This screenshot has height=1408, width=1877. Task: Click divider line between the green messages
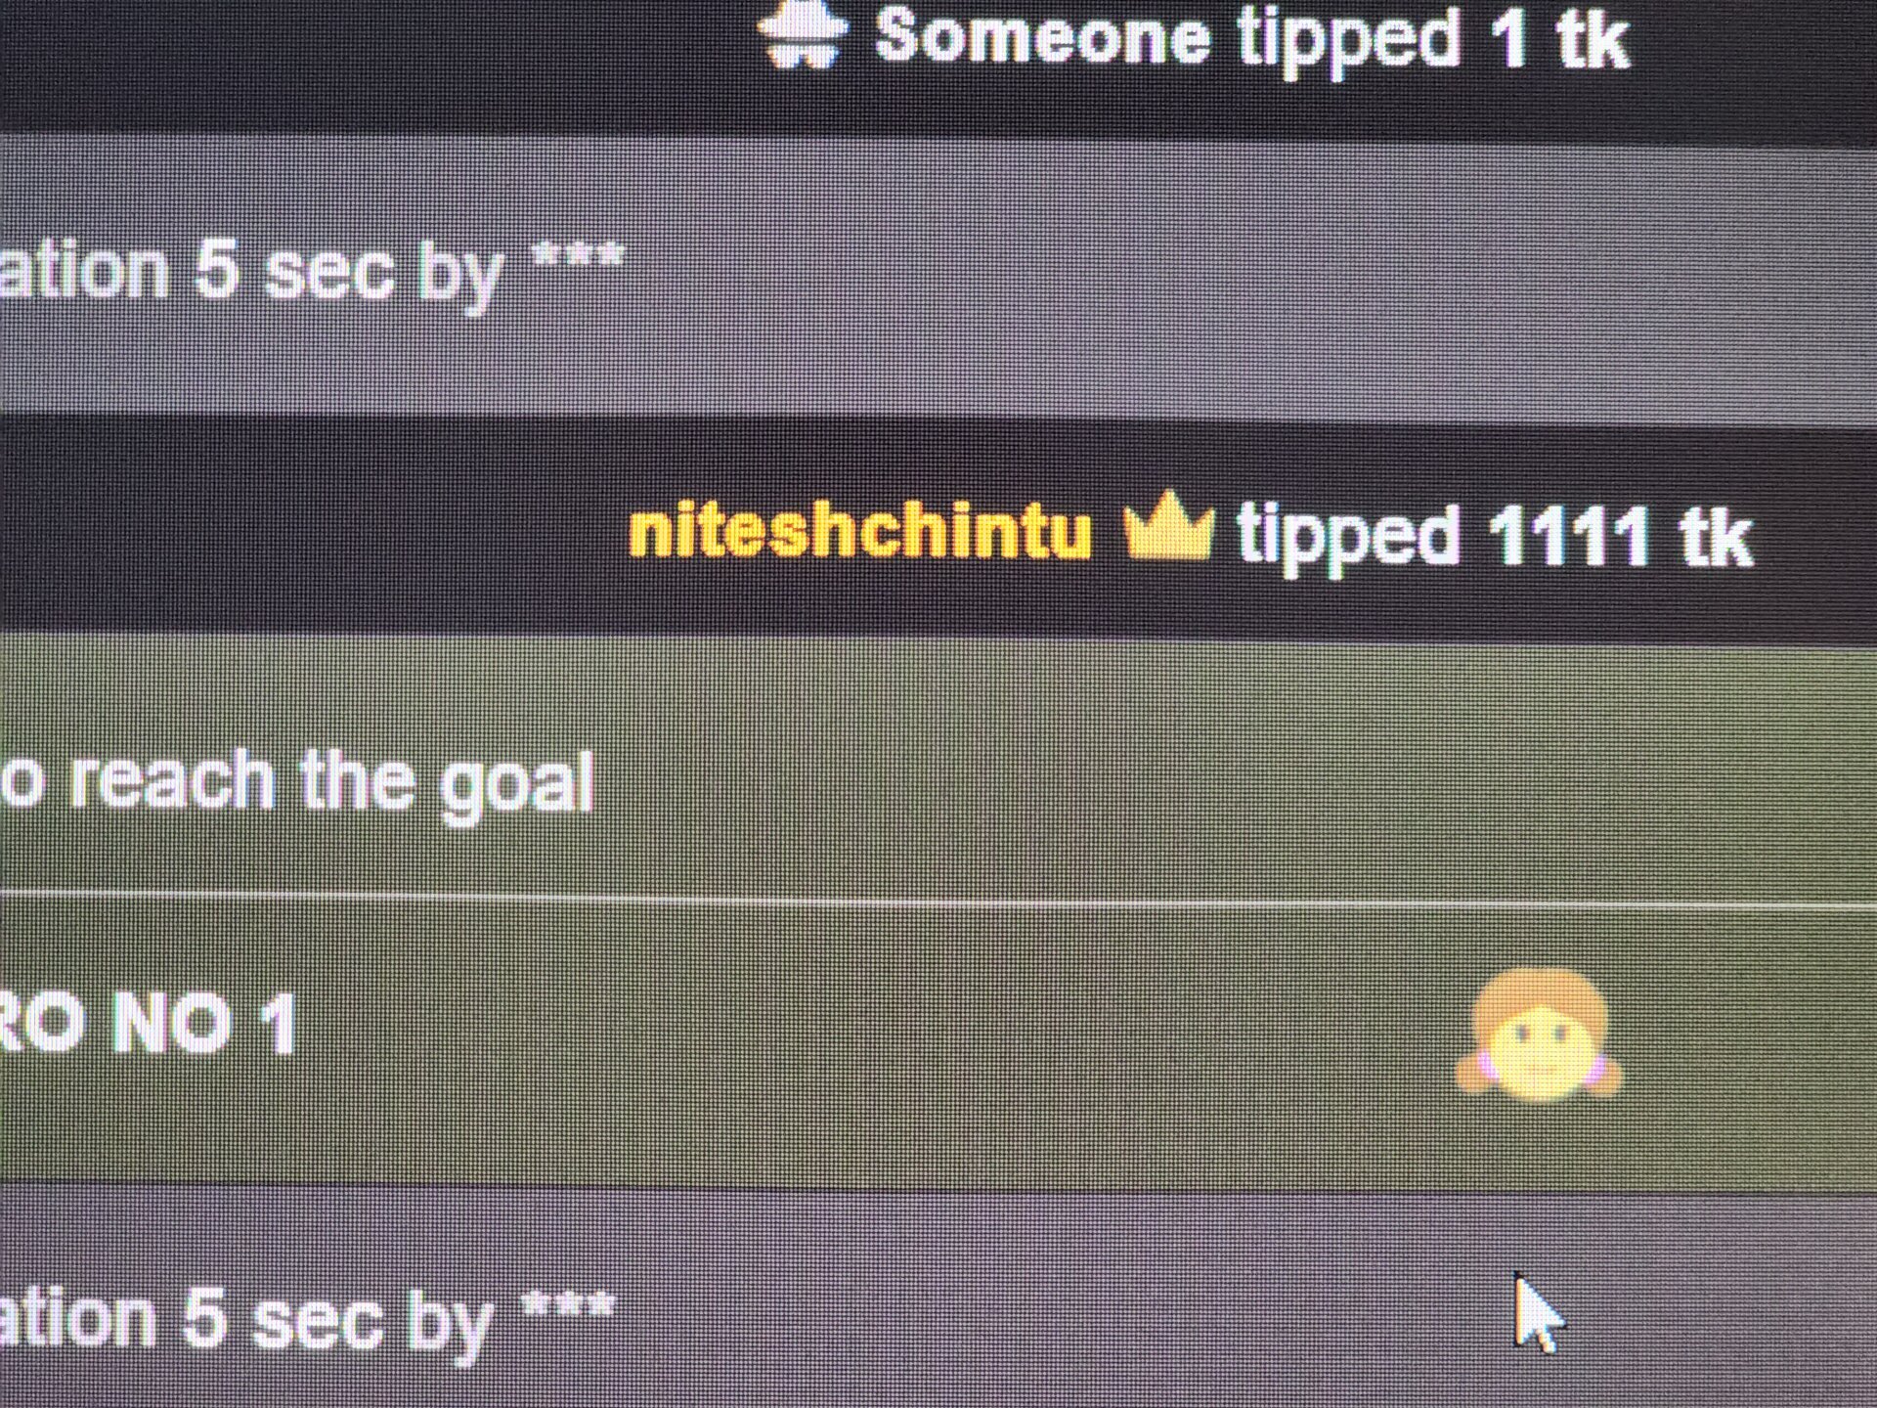coord(938,900)
